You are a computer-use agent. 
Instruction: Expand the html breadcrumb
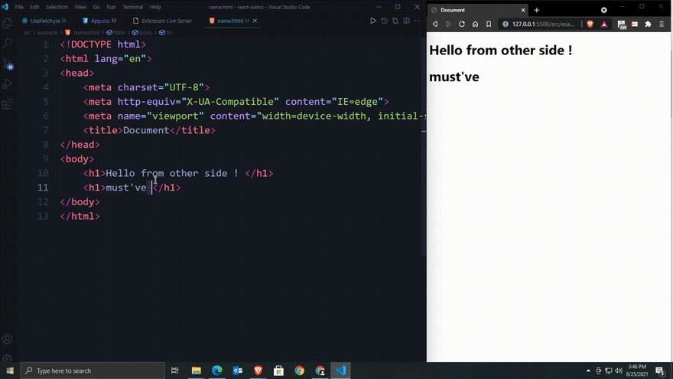click(116, 33)
